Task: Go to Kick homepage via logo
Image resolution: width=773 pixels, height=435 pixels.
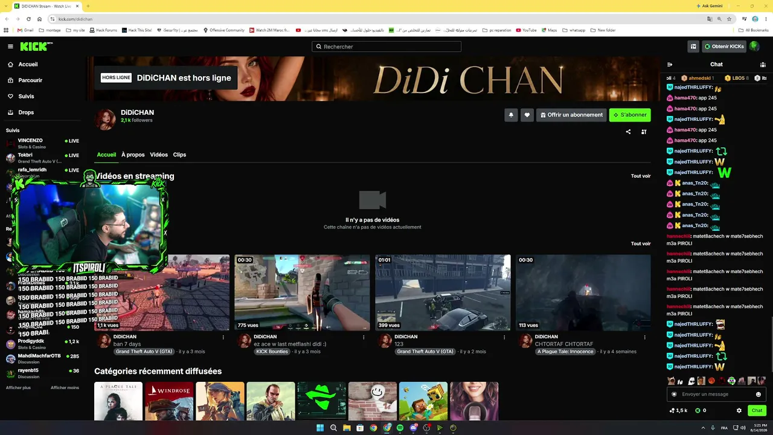Action: [x=36, y=47]
